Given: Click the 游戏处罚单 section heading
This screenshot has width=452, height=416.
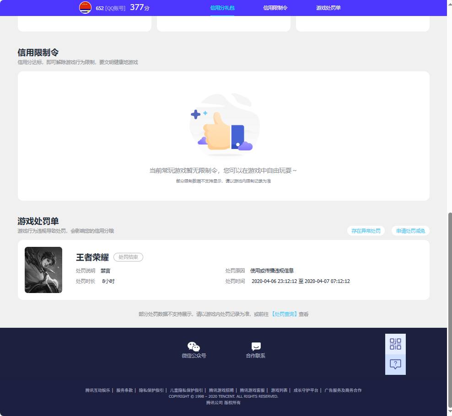Looking at the screenshot, I should [x=38, y=221].
